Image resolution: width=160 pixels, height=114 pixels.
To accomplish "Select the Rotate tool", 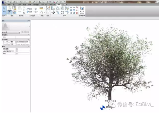I will pos(62,12).
